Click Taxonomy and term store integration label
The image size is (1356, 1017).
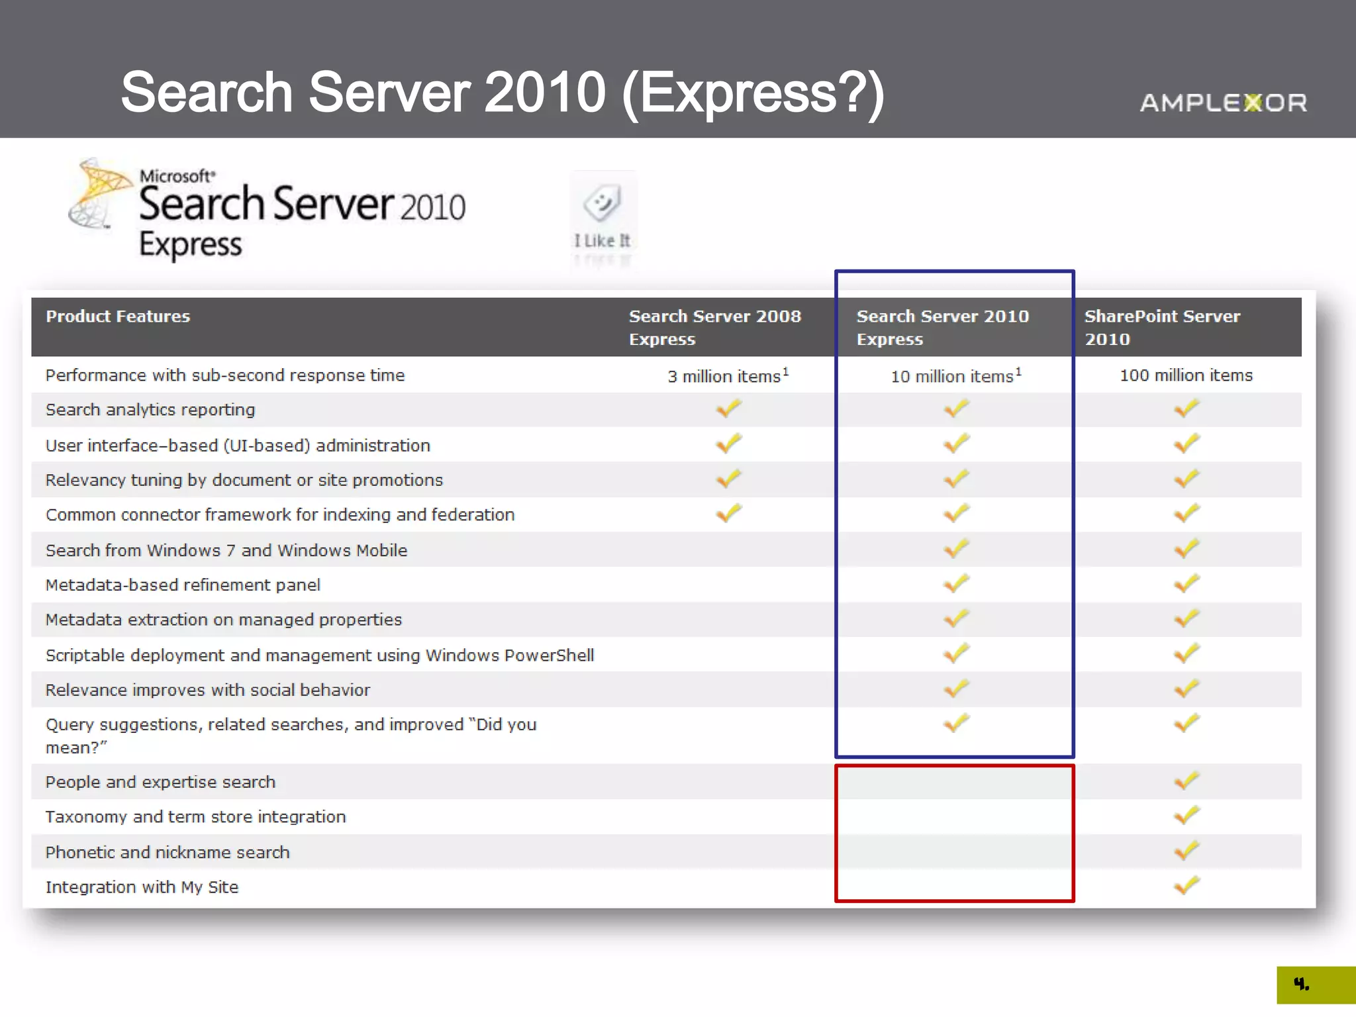pos(196,817)
